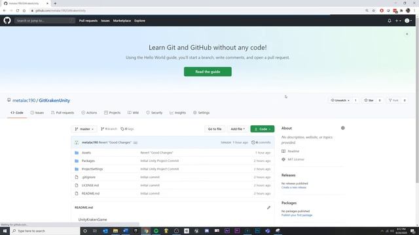Screen dimensions: 419x235
Task: Open browser extensions puzzle icon
Action: click(401, 10)
